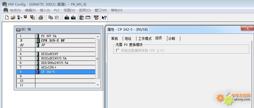Toggle the hardware Catalog icon
This screenshot has height=108, width=254.
tap(82, 17)
